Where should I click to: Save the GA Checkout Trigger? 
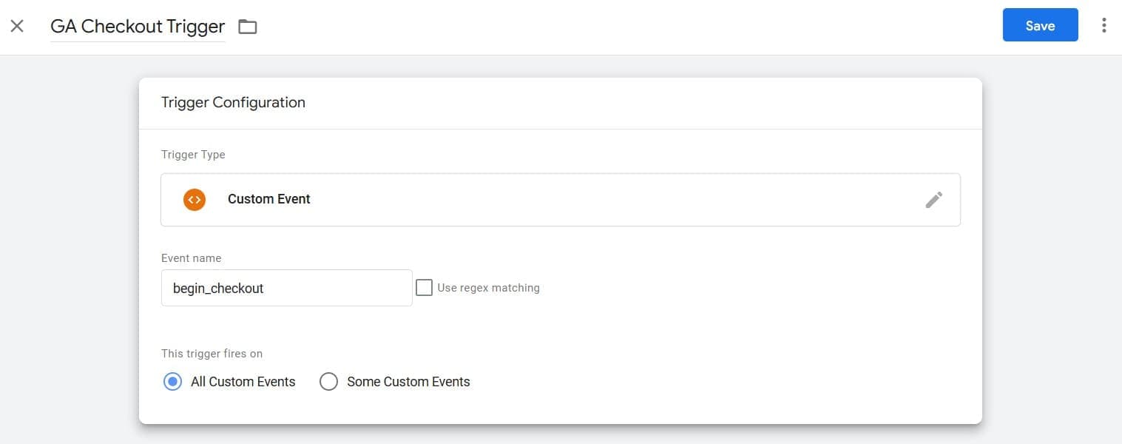[x=1039, y=24]
